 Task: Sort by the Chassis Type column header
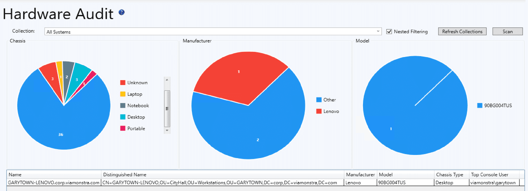452,175
